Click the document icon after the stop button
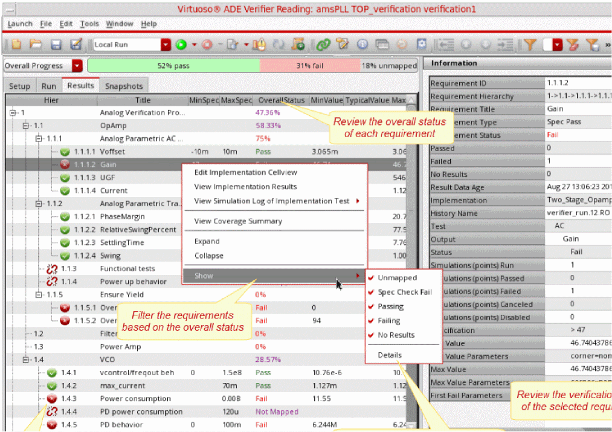Screen dimensions: 612x432 [x=233, y=45]
